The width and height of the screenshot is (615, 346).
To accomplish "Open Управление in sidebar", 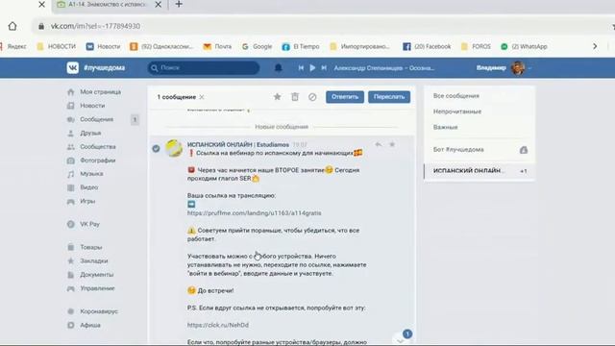I will [x=97, y=288].
